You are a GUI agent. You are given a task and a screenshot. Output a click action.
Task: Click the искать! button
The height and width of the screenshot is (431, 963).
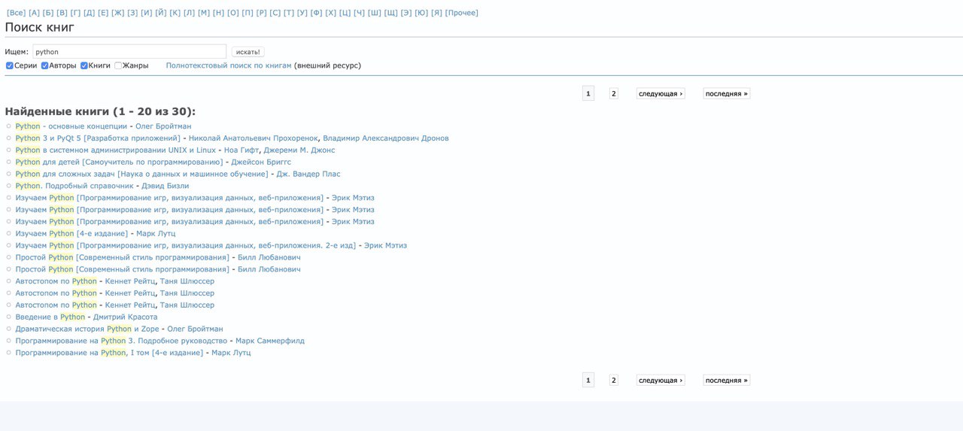click(248, 52)
